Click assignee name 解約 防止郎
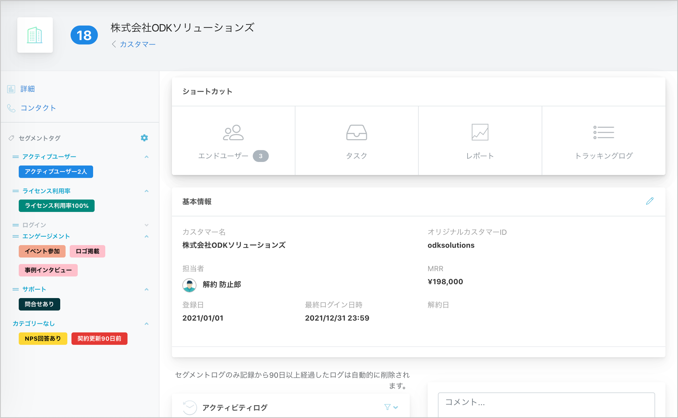678x418 pixels. 222,285
